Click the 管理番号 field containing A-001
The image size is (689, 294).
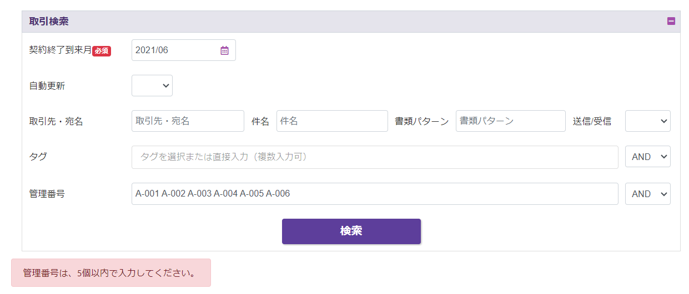(x=375, y=194)
